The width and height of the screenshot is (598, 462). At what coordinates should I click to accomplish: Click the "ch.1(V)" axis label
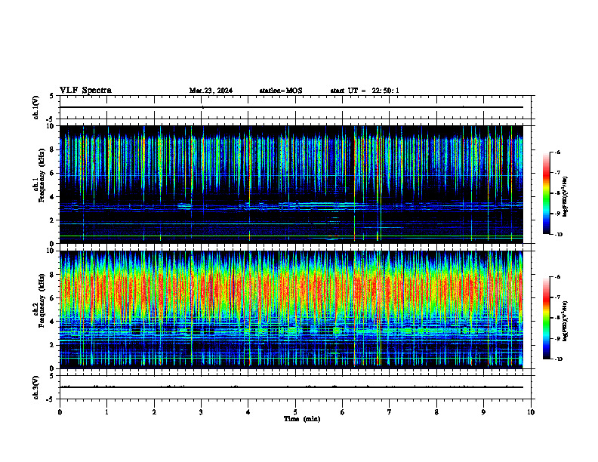[x=35, y=107]
